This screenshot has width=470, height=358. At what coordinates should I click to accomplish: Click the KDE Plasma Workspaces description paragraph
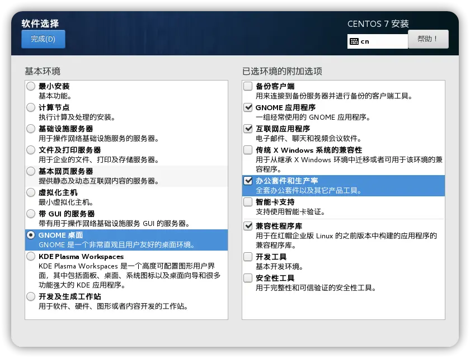(129, 276)
